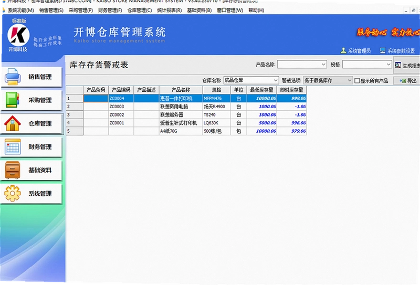Open the 基础资料(B) menu

pos(199,10)
